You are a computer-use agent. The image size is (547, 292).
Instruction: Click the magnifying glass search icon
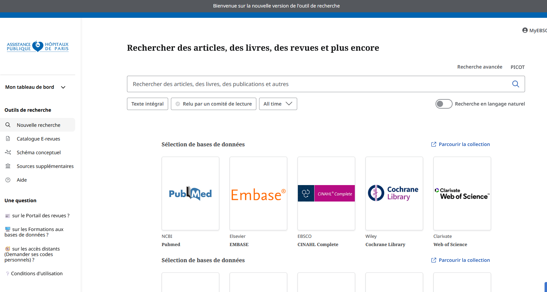click(x=515, y=84)
